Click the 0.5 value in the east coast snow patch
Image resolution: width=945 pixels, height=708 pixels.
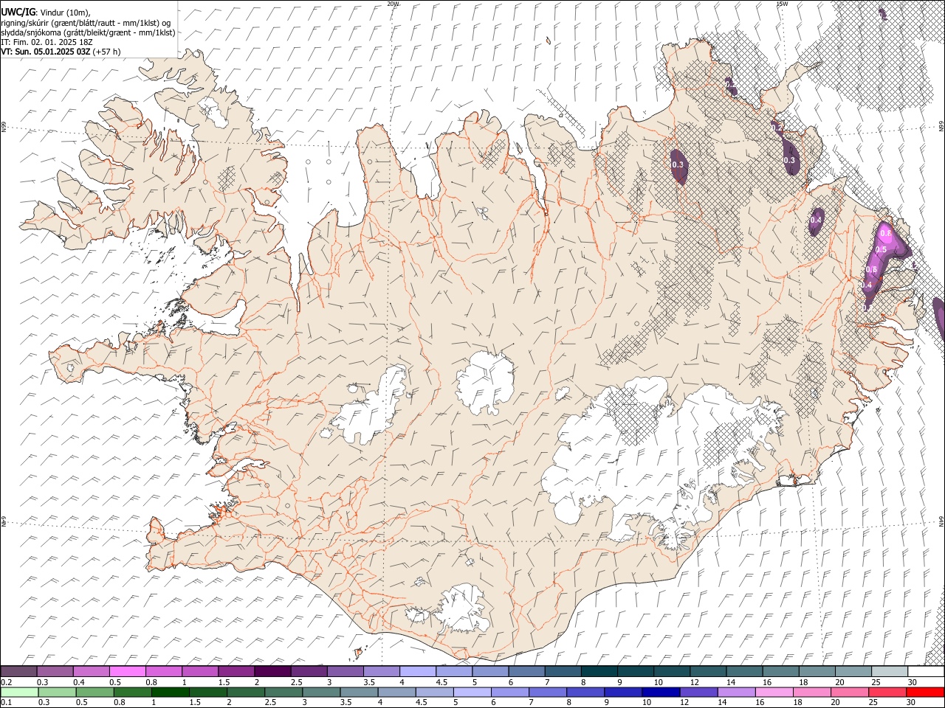tap(880, 250)
